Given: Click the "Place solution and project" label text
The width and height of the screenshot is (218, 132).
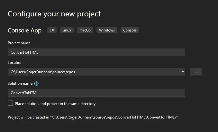Looking at the screenshot, I should pos(55,104).
